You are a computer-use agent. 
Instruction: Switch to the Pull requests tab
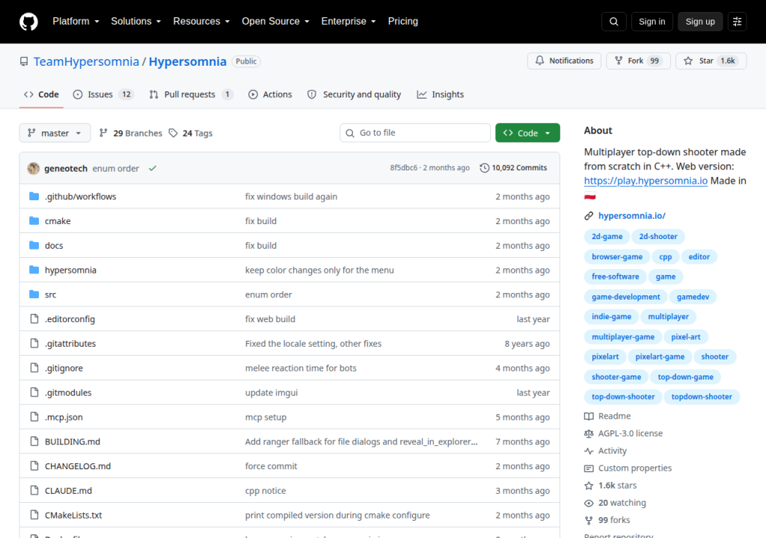pyautogui.click(x=191, y=95)
